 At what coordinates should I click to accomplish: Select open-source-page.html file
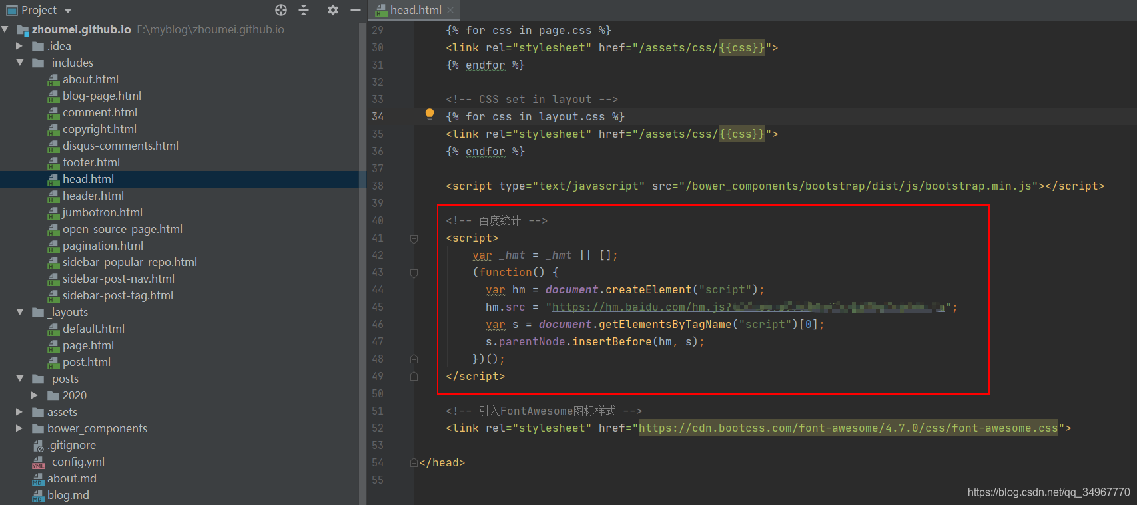123,229
